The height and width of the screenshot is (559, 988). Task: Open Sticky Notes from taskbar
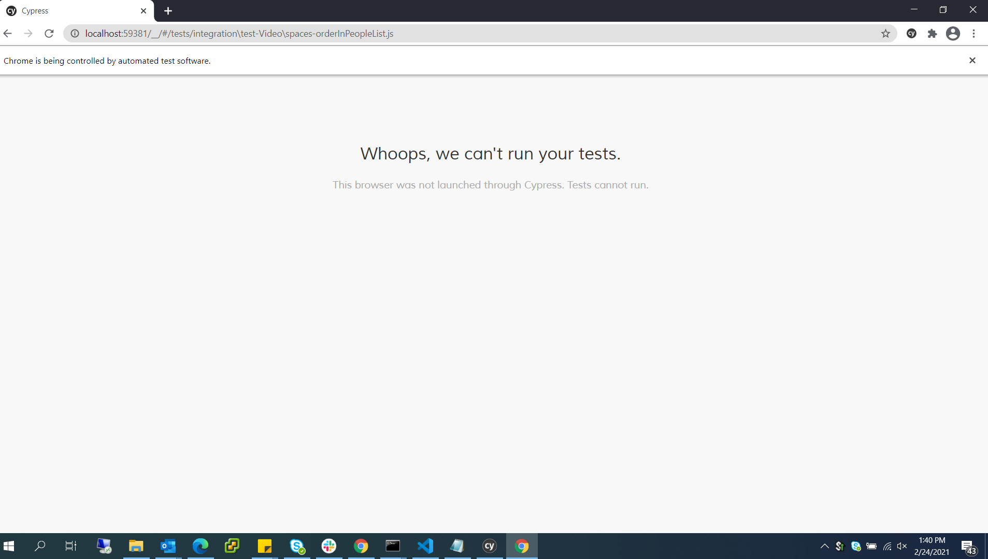[x=265, y=546]
